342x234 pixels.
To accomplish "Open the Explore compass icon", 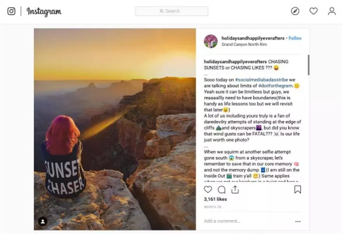I will coord(295,11).
